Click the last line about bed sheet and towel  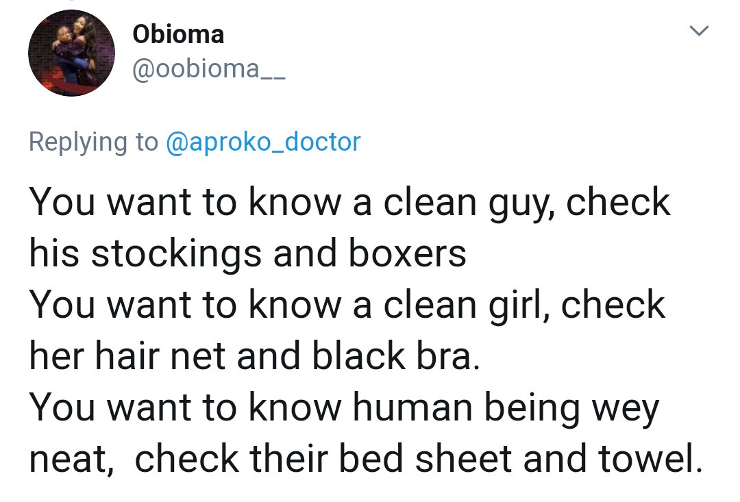click(366, 459)
